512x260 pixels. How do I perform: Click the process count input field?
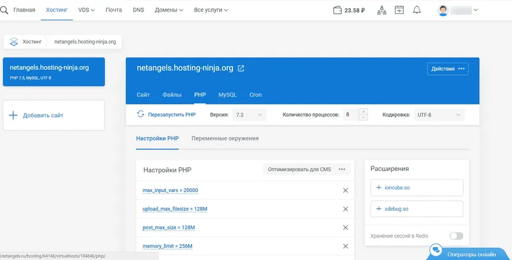click(351, 115)
